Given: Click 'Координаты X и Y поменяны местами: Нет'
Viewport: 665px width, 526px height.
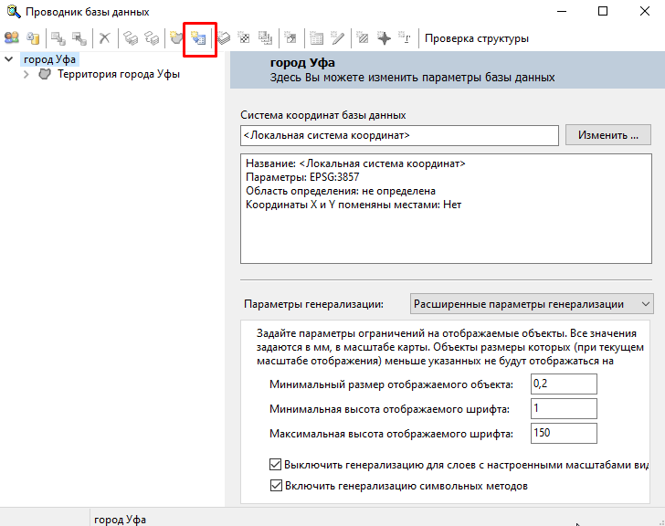Looking at the screenshot, I should tap(354, 205).
